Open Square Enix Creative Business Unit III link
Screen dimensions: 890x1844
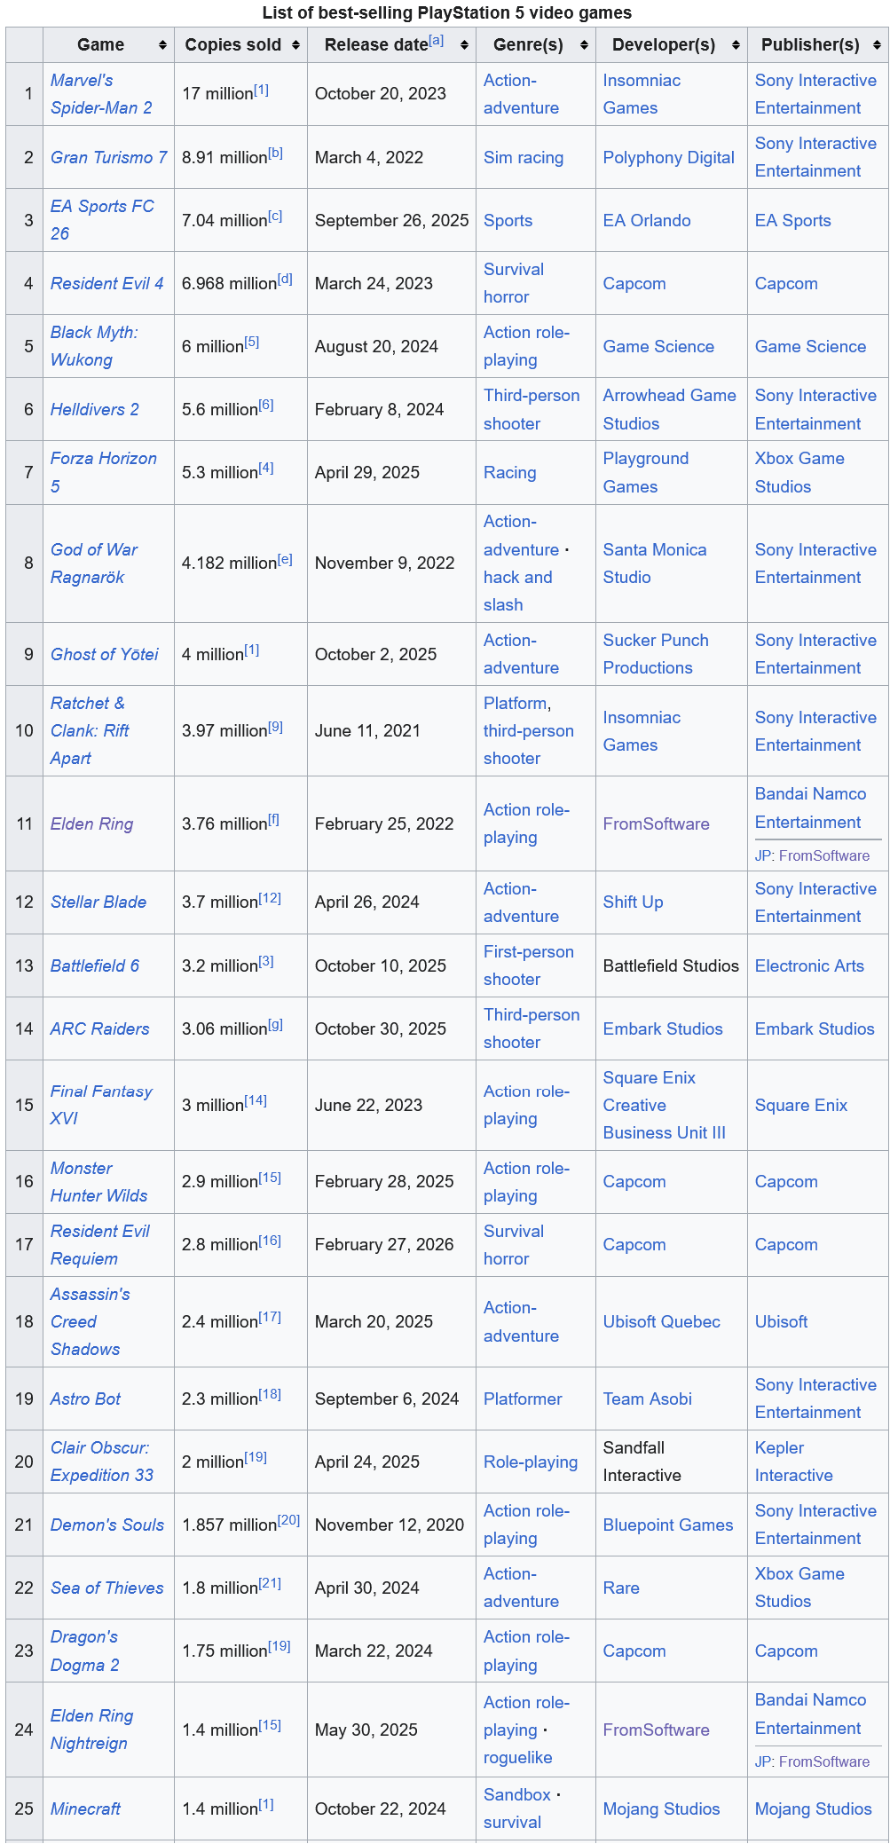click(665, 1105)
